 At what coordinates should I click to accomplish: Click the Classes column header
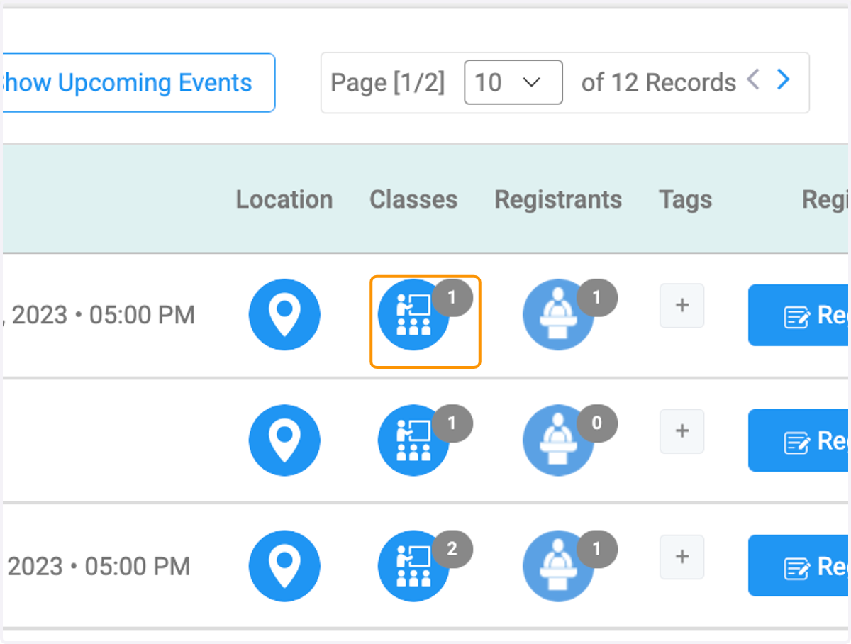tap(413, 199)
